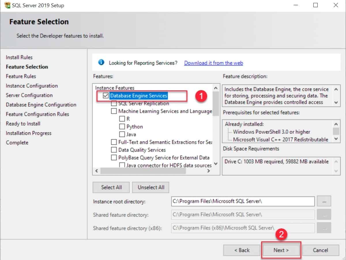The image size is (346, 260).
Task: Select the Database Engine Configuration step
Action: (x=41, y=105)
